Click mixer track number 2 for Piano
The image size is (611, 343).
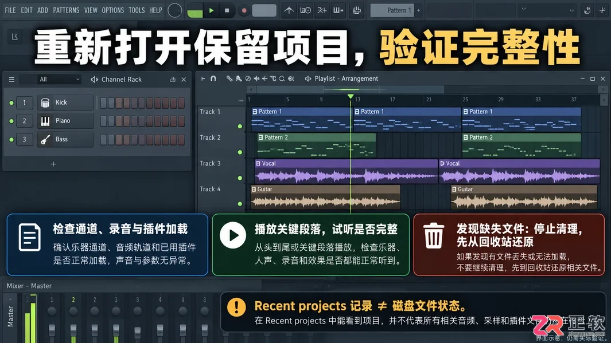(24, 121)
